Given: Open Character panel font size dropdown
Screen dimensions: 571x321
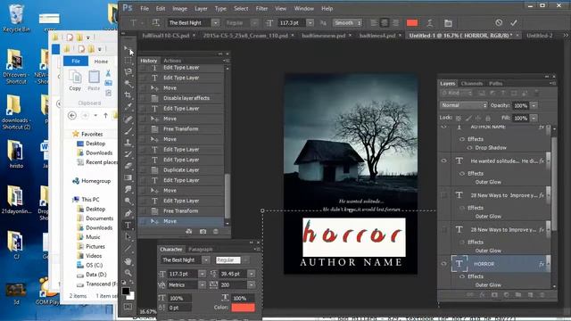Looking at the screenshot, I should click(203, 274).
